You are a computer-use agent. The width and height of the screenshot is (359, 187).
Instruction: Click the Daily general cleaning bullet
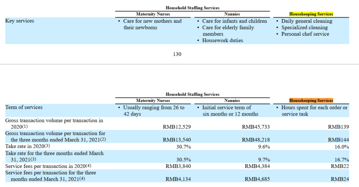(x=306, y=21)
